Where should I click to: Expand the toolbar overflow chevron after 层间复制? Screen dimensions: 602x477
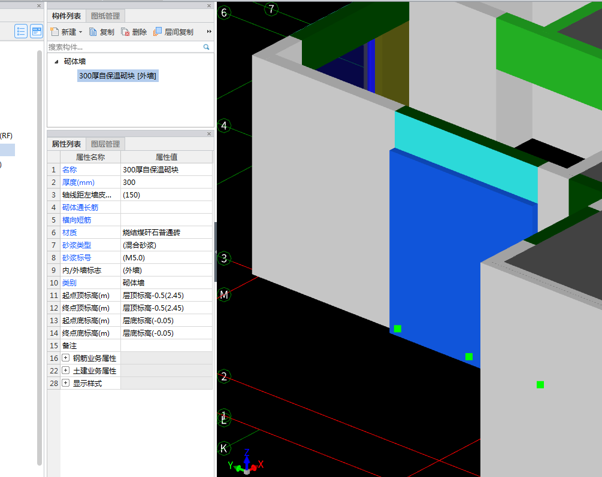209,32
